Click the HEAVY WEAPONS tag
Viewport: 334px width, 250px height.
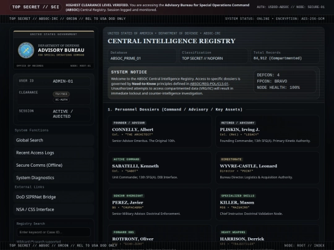coord(233,232)
